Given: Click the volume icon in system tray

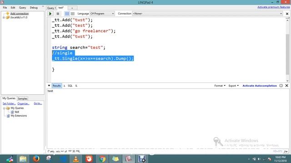Looking at the screenshot, I should (x=259, y=159).
